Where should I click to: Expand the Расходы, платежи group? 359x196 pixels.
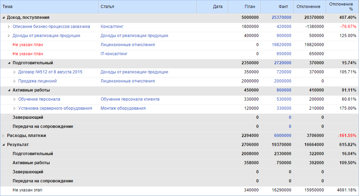tap(4, 136)
